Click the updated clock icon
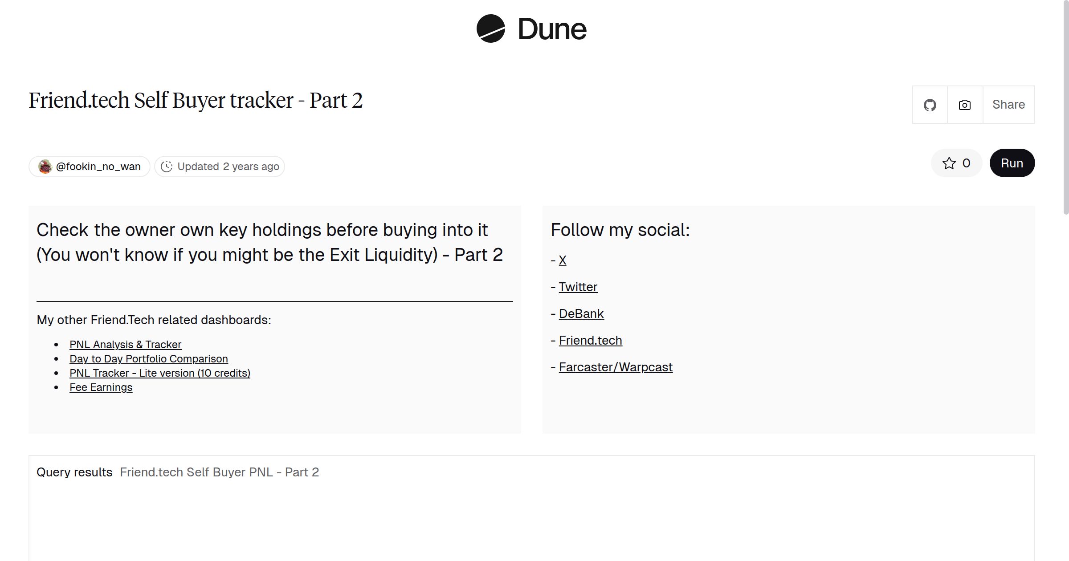 [x=167, y=167]
